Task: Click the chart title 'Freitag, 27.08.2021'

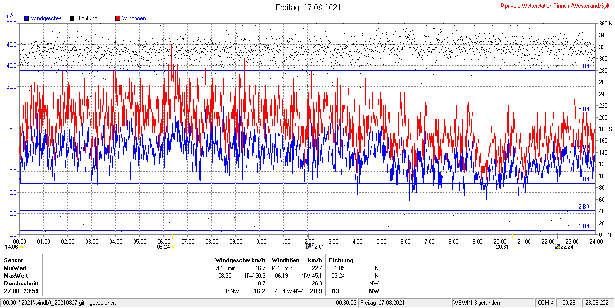Action: pos(308,7)
